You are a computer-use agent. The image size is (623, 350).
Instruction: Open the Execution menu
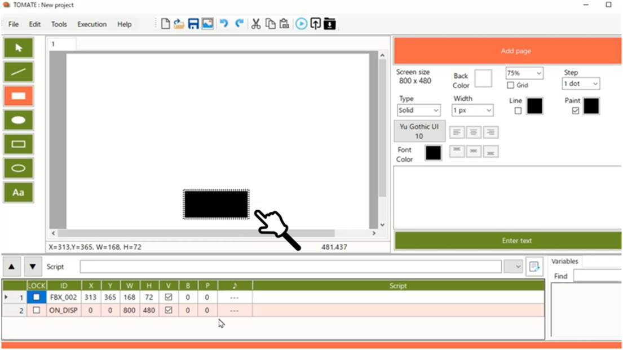92,24
